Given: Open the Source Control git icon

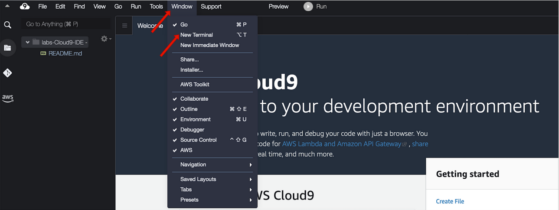Looking at the screenshot, I should click(7, 73).
